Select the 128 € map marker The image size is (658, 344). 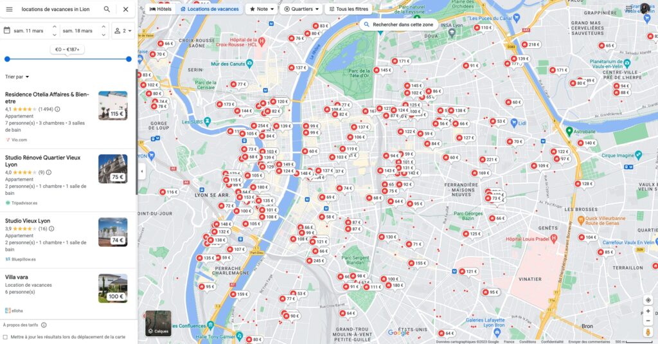(584, 184)
